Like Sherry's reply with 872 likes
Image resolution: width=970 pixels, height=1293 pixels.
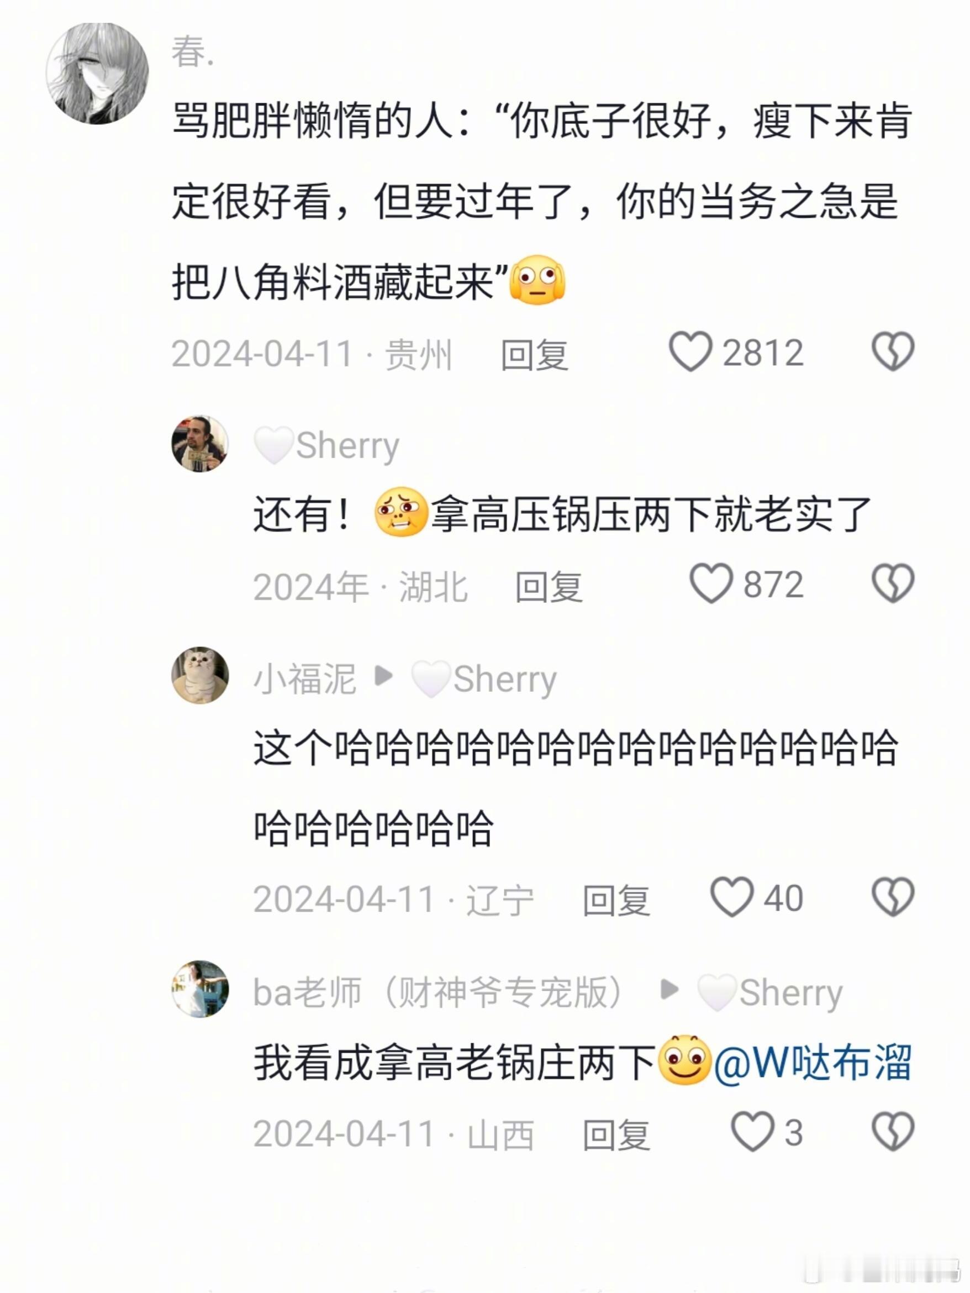[x=710, y=584]
